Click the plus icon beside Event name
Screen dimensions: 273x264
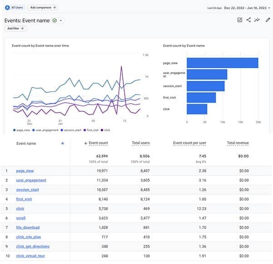(x=62, y=143)
